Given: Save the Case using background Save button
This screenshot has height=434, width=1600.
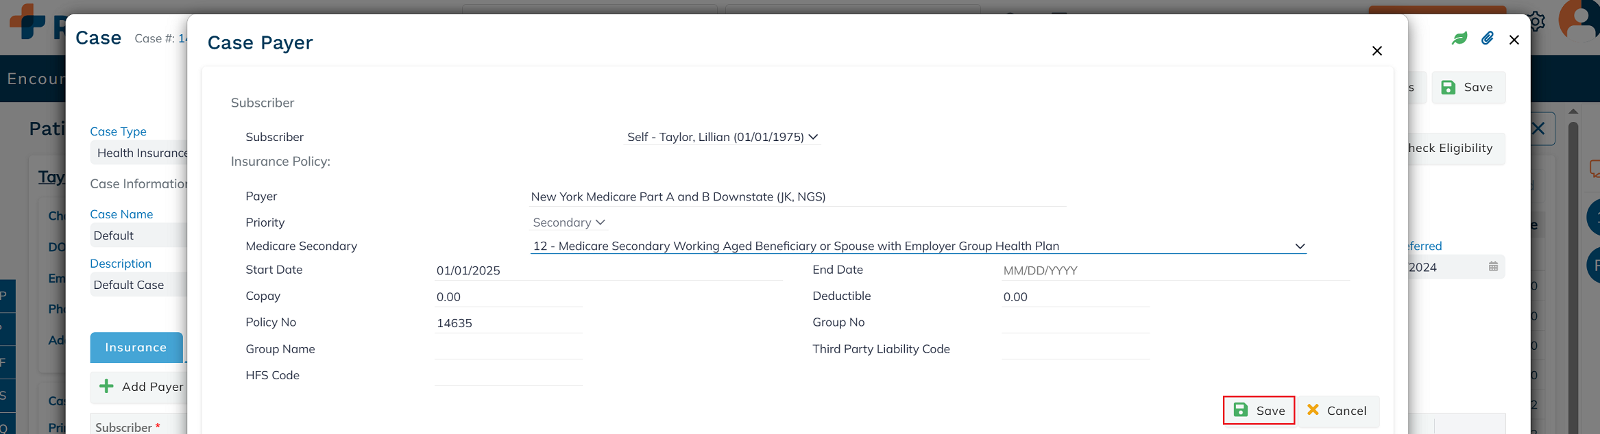Looking at the screenshot, I should tap(1468, 88).
